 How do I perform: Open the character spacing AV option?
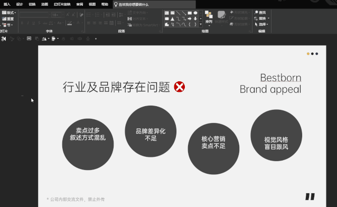pyautogui.click(x=52, y=23)
